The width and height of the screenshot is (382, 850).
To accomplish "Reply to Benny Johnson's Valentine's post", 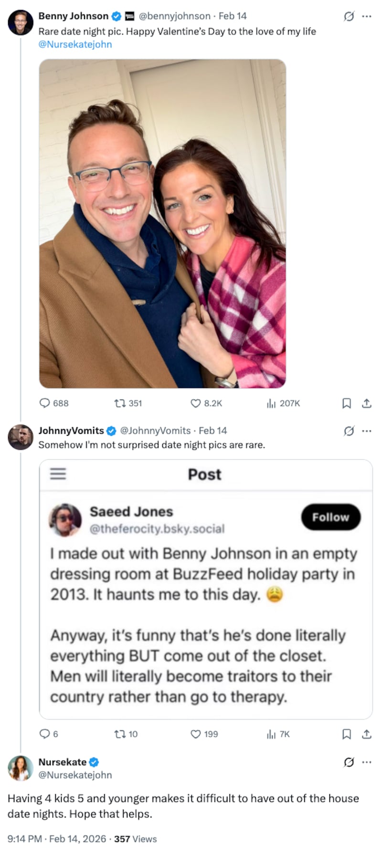I will [45, 403].
